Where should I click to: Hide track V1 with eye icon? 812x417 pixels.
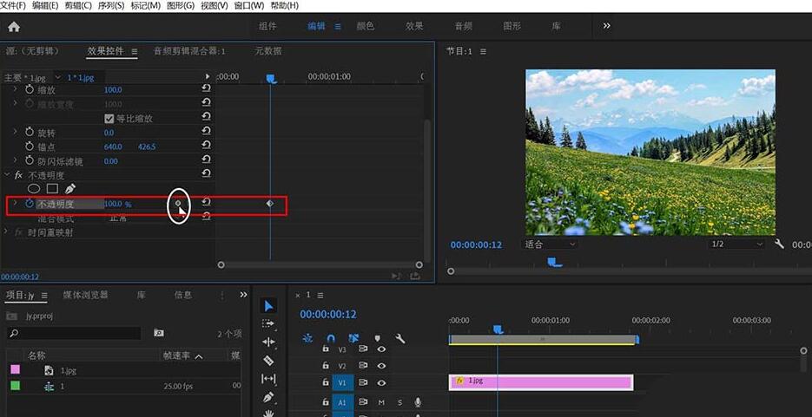[381, 383]
